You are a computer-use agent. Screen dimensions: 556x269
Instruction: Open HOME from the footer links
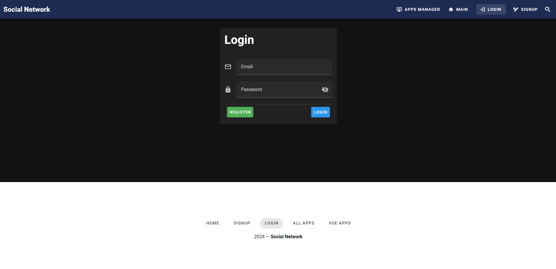[x=212, y=223]
